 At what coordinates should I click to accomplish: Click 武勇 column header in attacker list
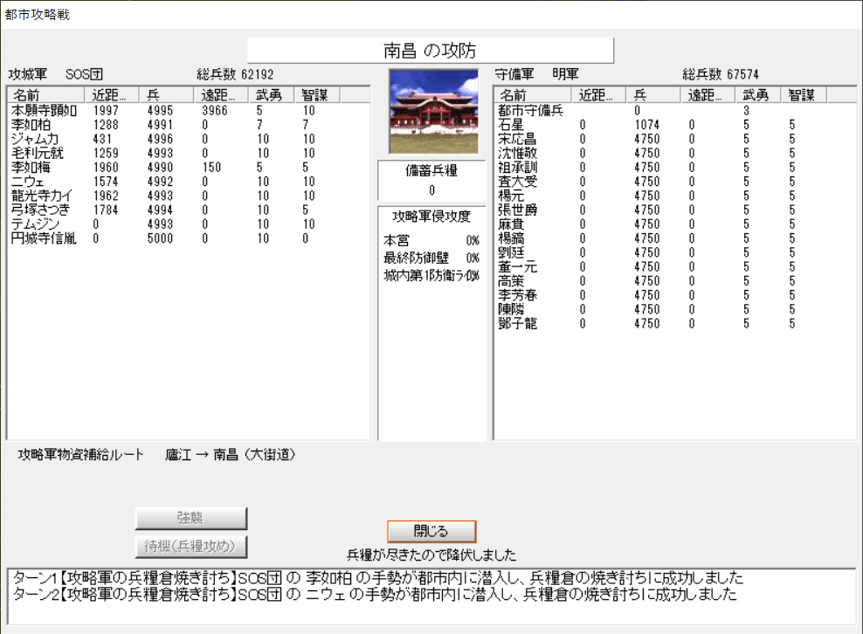(x=269, y=94)
